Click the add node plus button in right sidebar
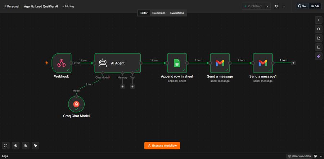 coord(319,20)
